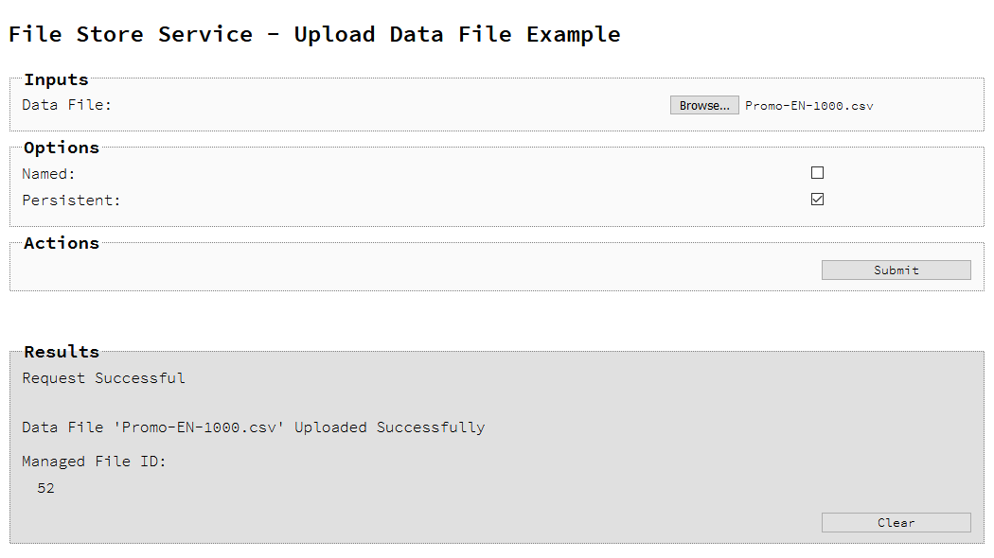Click the Managed File ID label
Image resolution: width=994 pixels, height=558 pixels.
pyautogui.click(x=94, y=461)
